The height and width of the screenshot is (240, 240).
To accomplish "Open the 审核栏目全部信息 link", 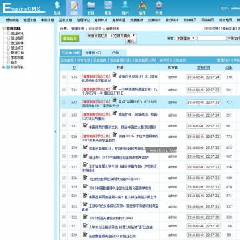I will (x=172, y=60).
